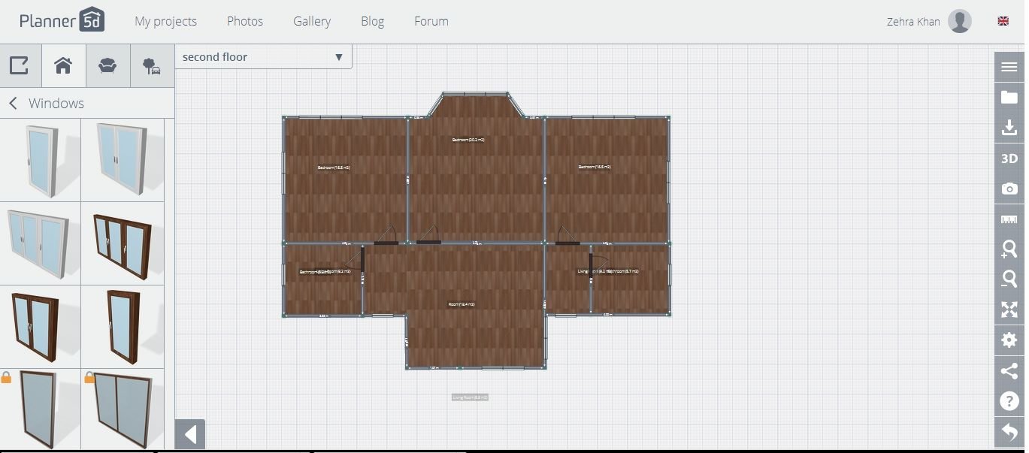Zoom out with magnifier minus icon
Image resolution: width=1029 pixels, height=453 pixels.
click(x=1009, y=279)
